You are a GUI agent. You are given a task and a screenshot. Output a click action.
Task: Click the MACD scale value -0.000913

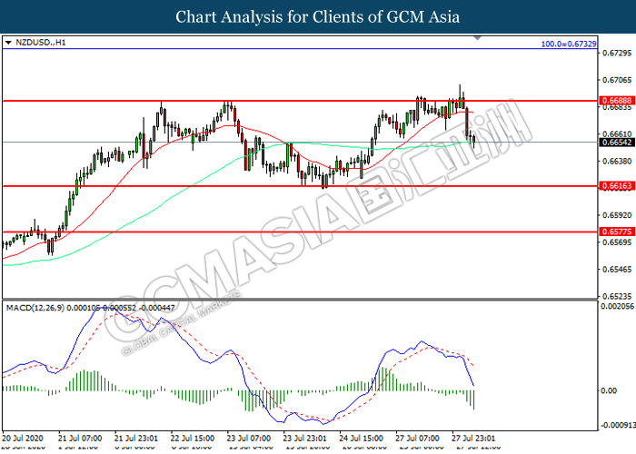pyautogui.click(x=617, y=425)
